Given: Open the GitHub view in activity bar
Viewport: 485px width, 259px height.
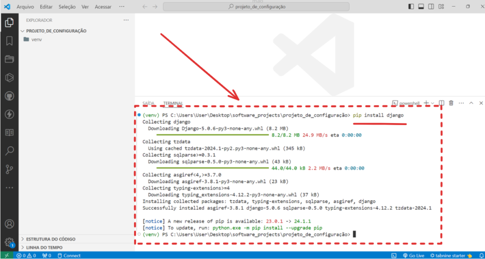Looking at the screenshot, I should pos(9,96).
